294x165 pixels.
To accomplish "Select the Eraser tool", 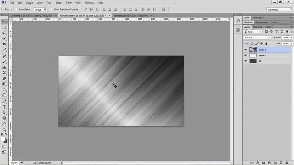I will [x=4, y=78].
